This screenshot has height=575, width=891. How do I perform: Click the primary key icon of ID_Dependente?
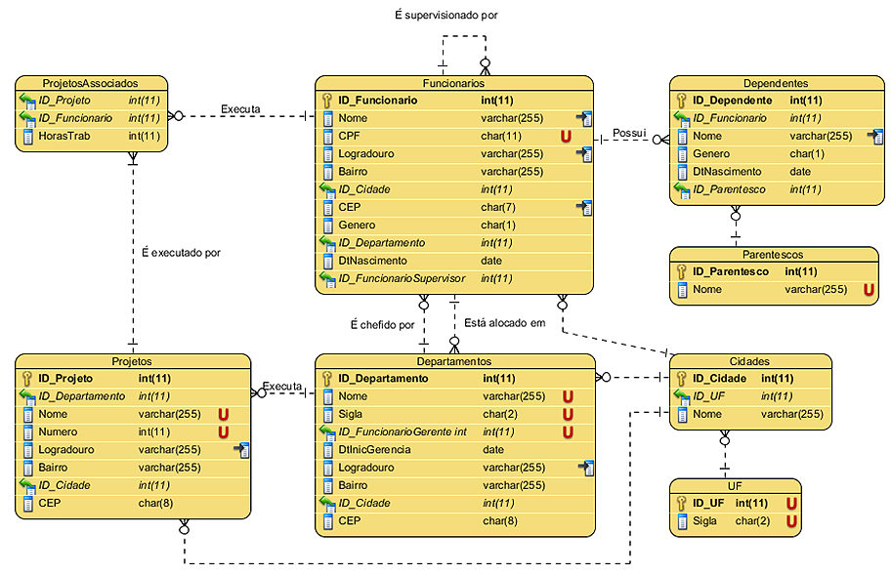pos(681,101)
